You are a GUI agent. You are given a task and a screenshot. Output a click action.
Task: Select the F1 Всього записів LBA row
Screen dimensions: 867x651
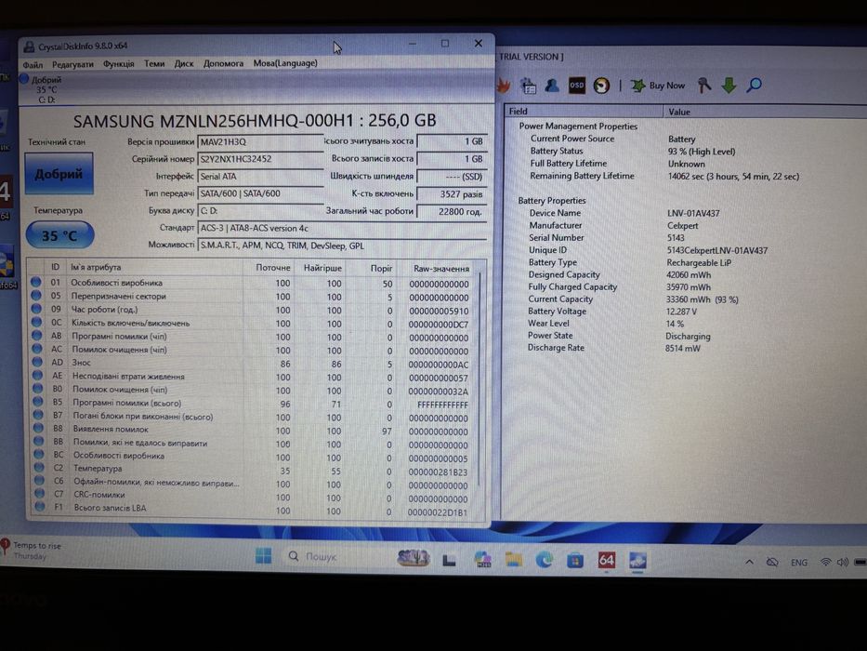[252, 510]
